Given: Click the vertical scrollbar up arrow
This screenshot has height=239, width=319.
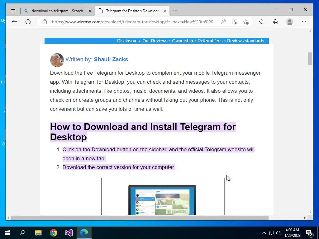Looking at the screenshot, I should (x=310, y=31).
